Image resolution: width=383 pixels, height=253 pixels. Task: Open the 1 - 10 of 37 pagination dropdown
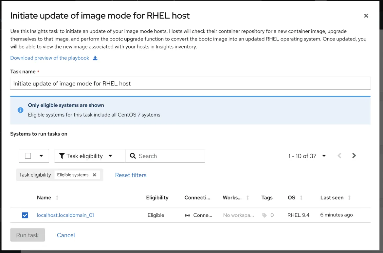pyautogui.click(x=307, y=156)
